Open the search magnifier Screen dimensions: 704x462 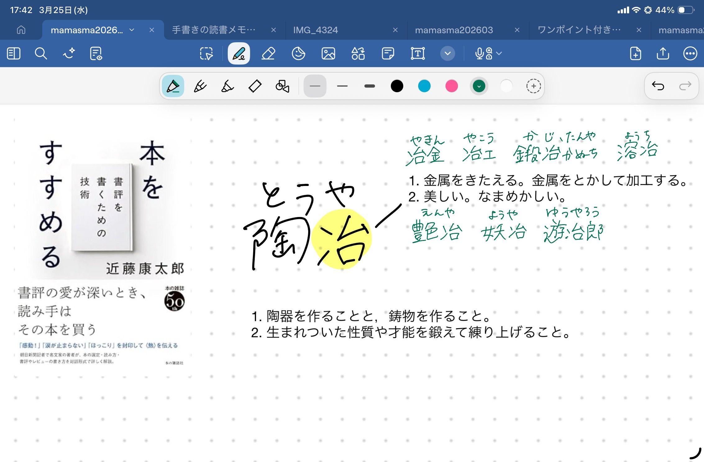coord(41,53)
